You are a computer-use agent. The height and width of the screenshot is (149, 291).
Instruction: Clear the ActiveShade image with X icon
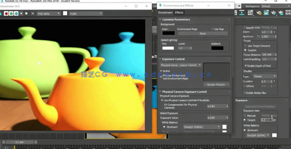tap(33, 14)
